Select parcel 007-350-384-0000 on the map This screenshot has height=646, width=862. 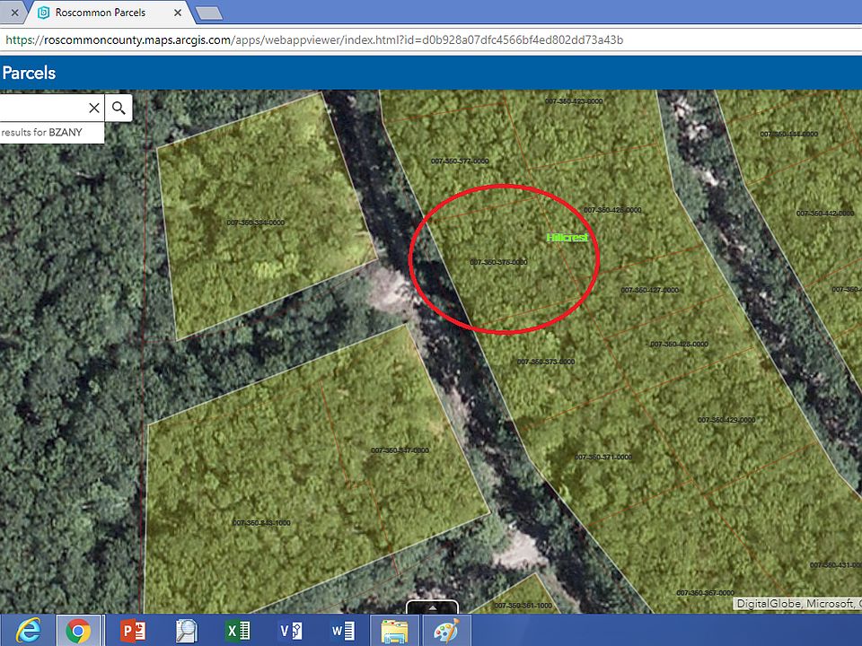click(x=256, y=223)
